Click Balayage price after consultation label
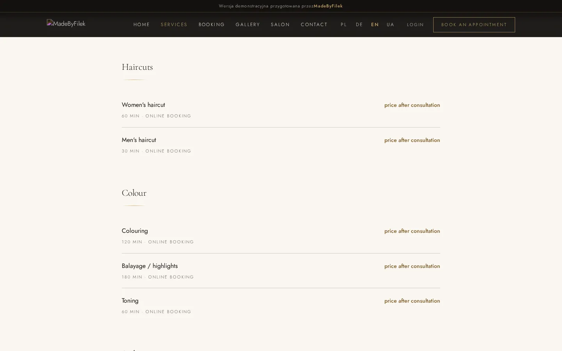 (x=412, y=266)
